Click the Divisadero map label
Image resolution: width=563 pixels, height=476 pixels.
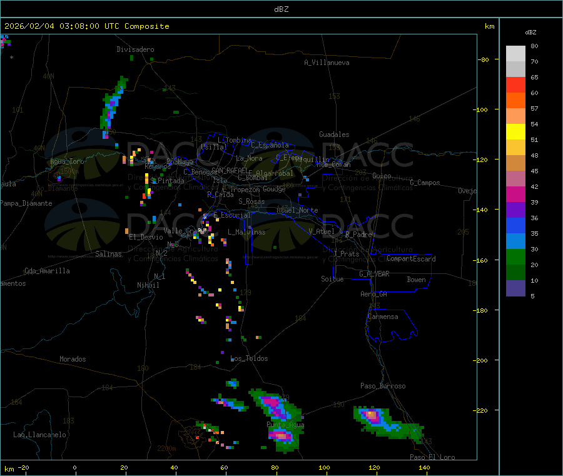135,49
